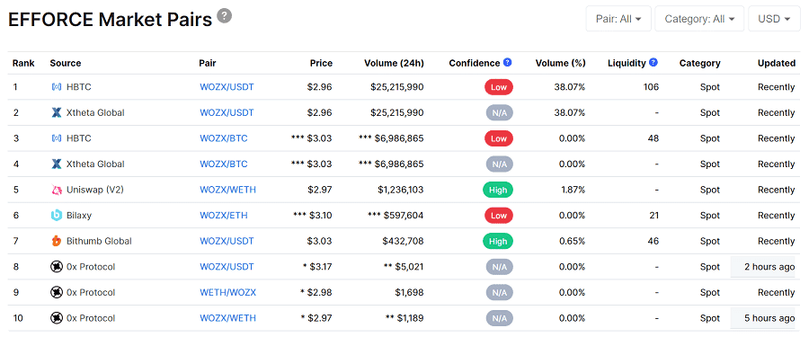Click Xtheta Global name in rank 2

(x=95, y=112)
